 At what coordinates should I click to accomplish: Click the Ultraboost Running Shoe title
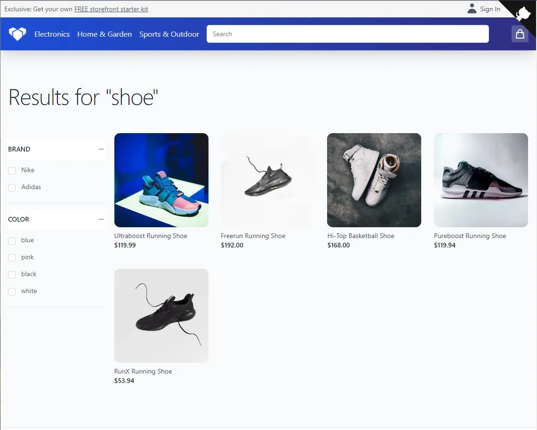151,236
